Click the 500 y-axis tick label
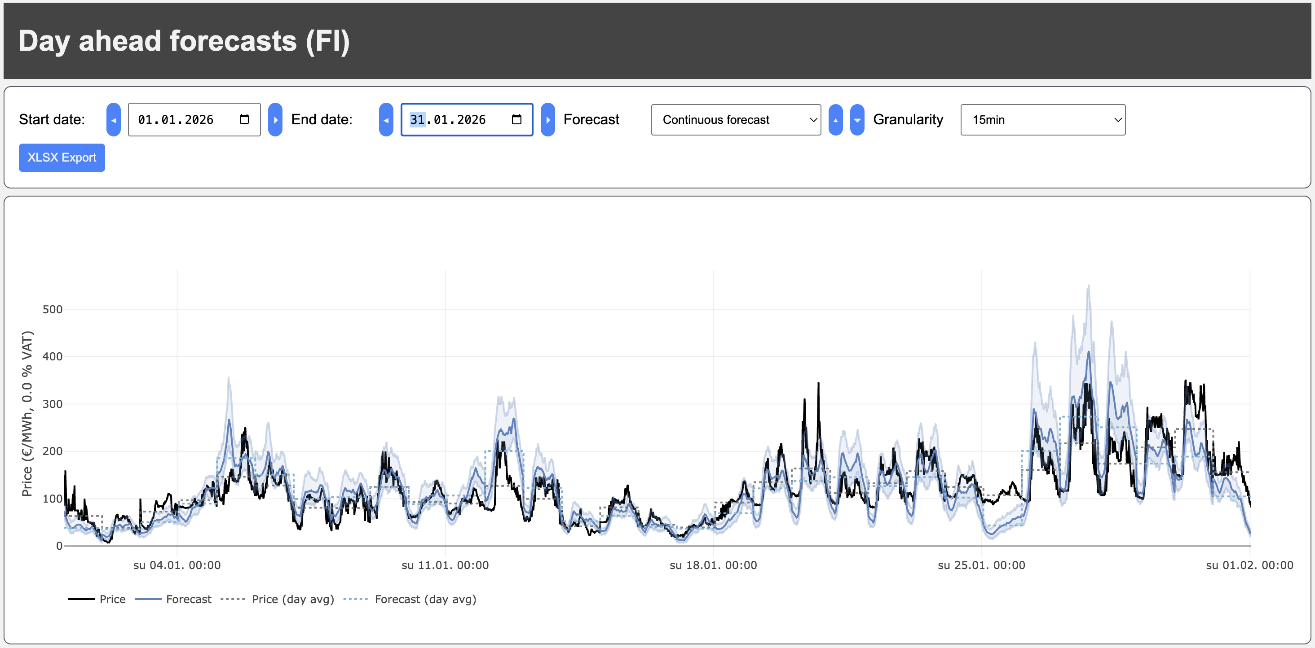The width and height of the screenshot is (1315, 648). pyautogui.click(x=53, y=309)
